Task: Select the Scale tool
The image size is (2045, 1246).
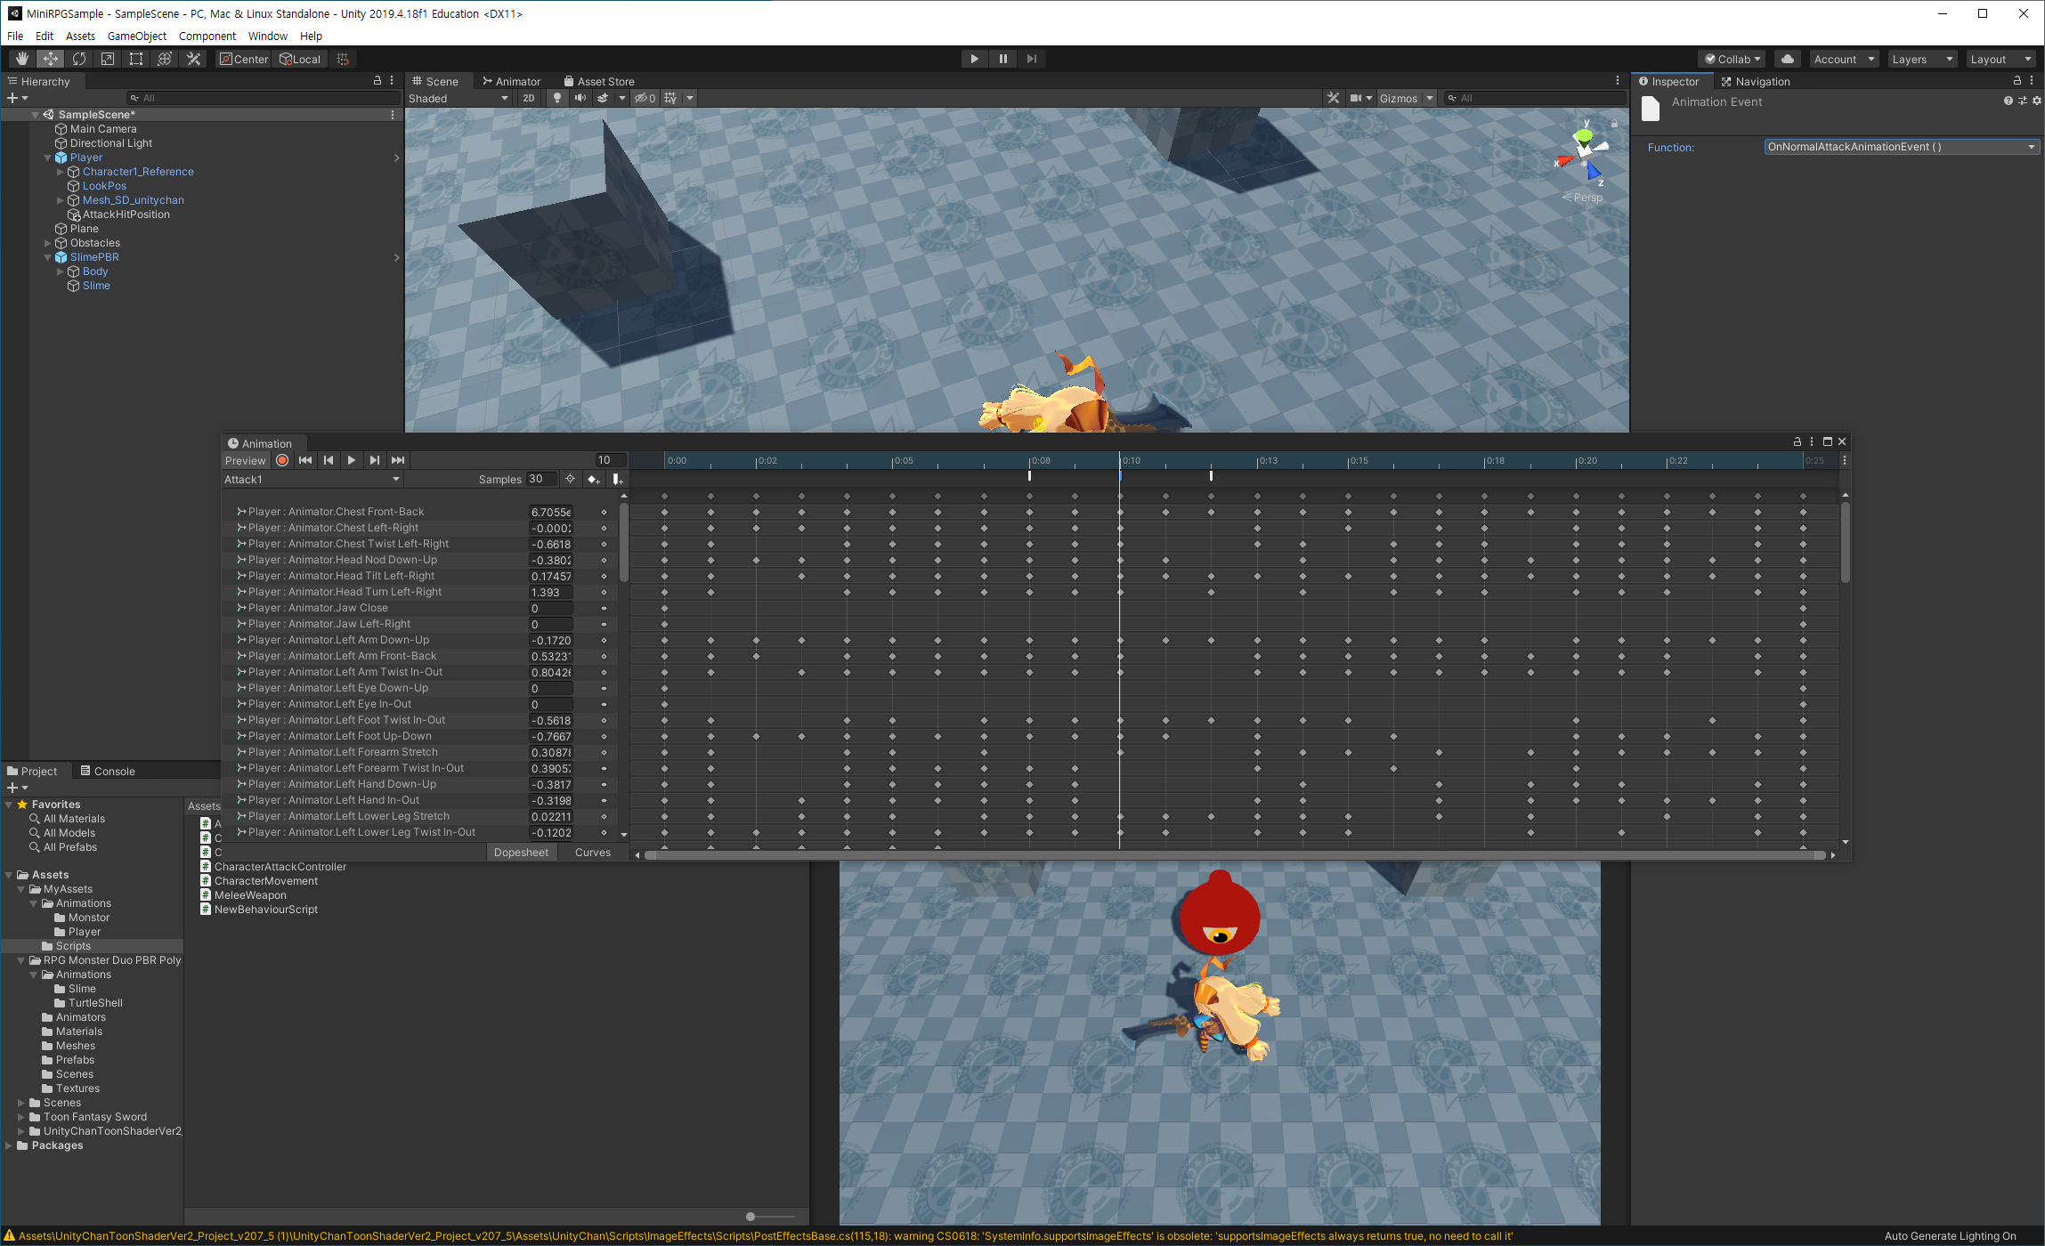Action: coord(108,59)
